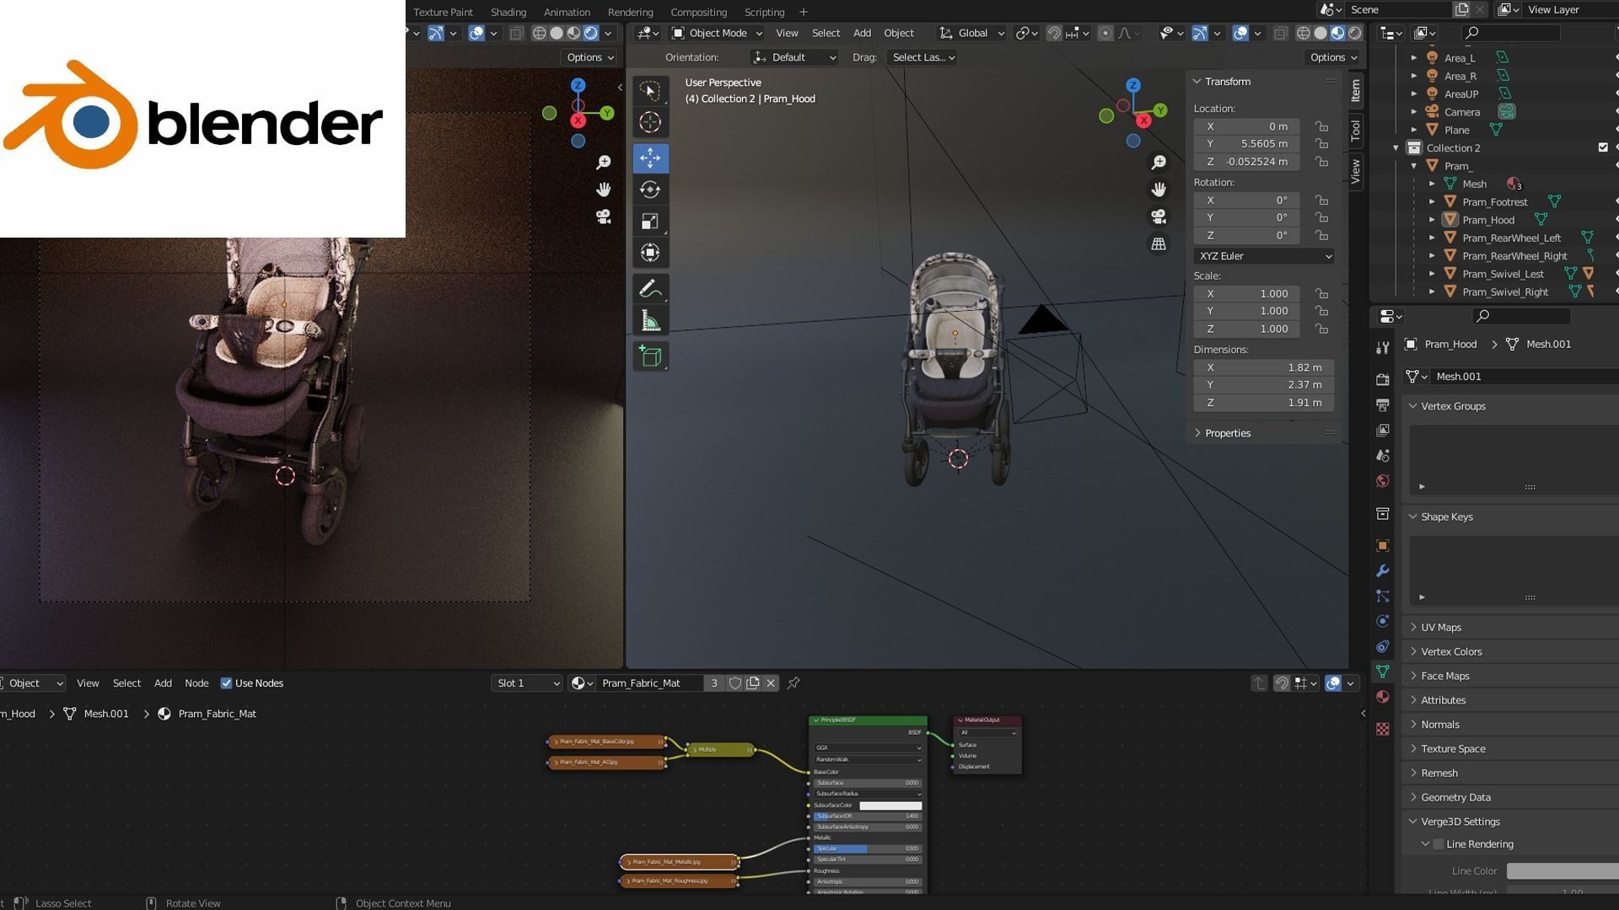Viewport: 1619px width, 910px height.
Task: Toggle Use Nodes checkbox
Action: tap(226, 683)
